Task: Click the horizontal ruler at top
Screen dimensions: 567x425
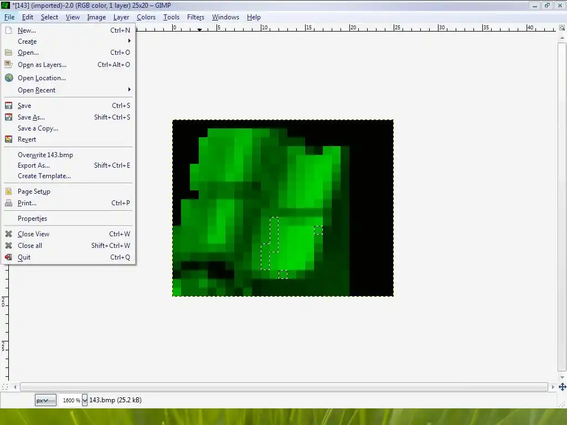Action: point(346,28)
